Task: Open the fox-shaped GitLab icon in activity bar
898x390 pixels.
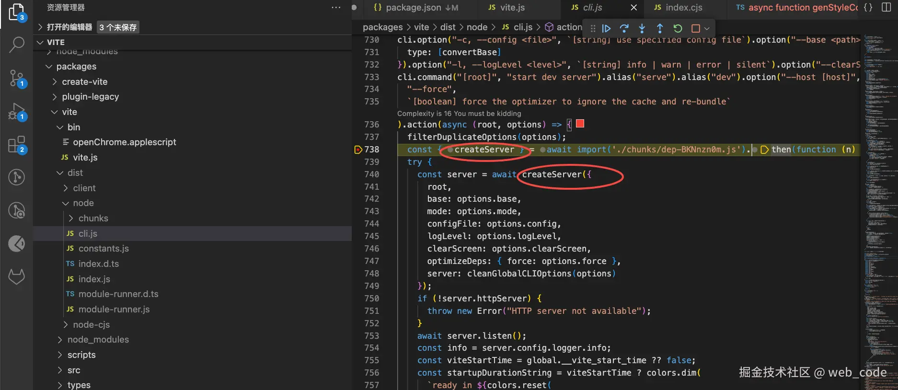Action: click(17, 276)
